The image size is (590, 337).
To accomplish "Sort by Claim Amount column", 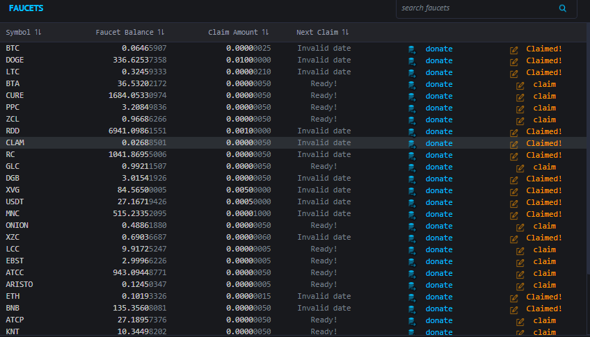I will click(238, 32).
